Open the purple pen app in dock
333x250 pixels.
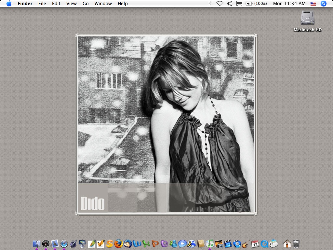(73, 243)
